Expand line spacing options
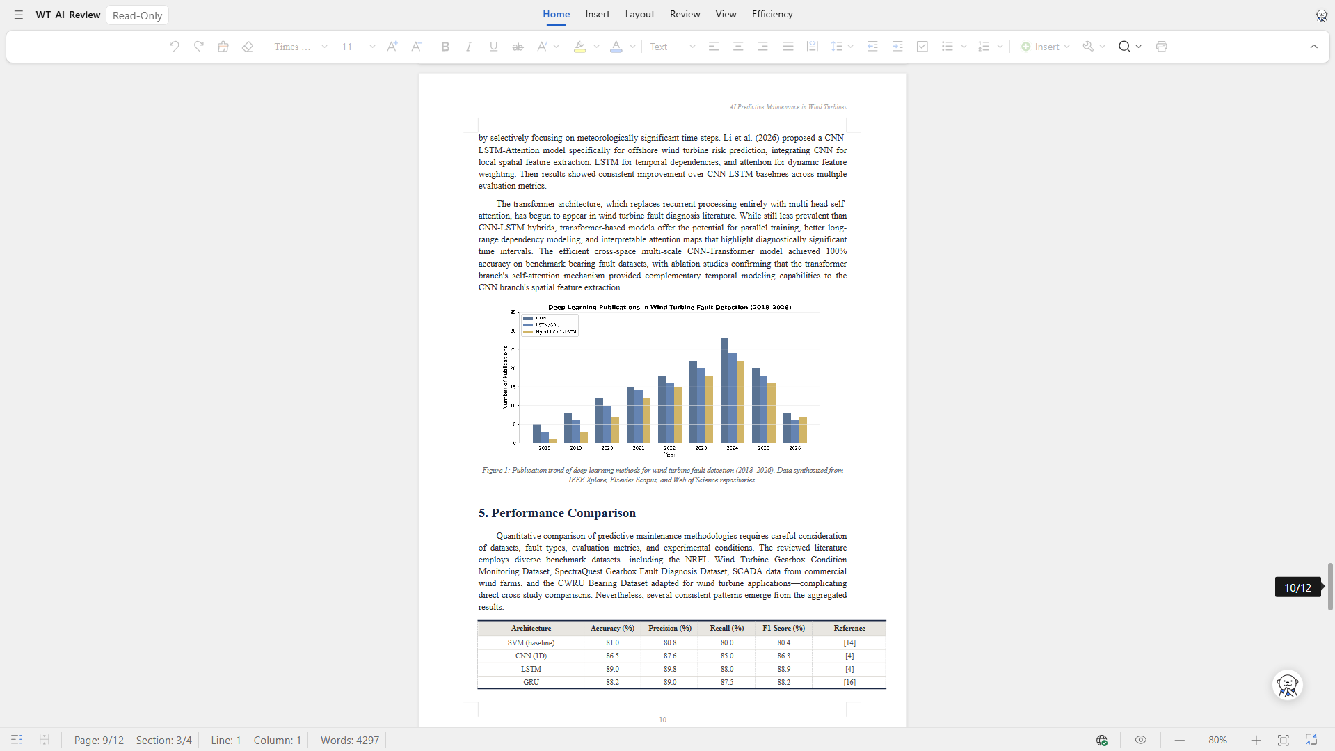Image resolution: width=1335 pixels, height=751 pixels. pyautogui.click(x=850, y=47)
